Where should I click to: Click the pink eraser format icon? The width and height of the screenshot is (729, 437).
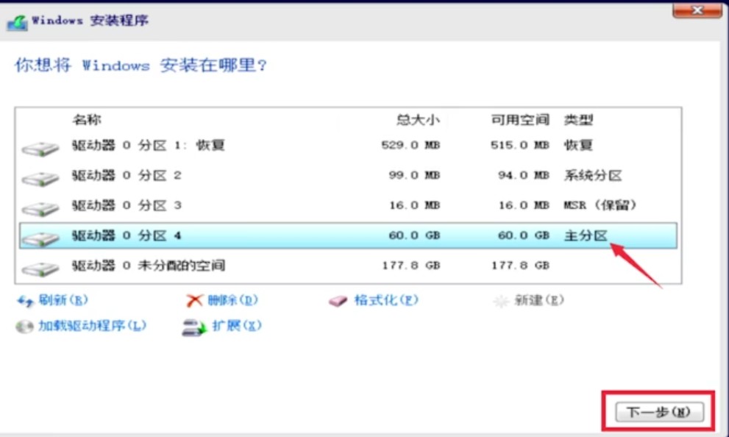click(338, 301)
